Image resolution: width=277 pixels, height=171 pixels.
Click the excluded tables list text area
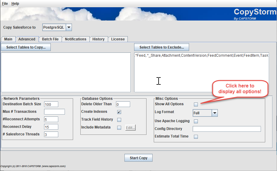(201, 72)
